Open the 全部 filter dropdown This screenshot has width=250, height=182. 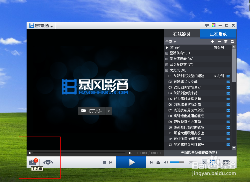click(171, 42)
